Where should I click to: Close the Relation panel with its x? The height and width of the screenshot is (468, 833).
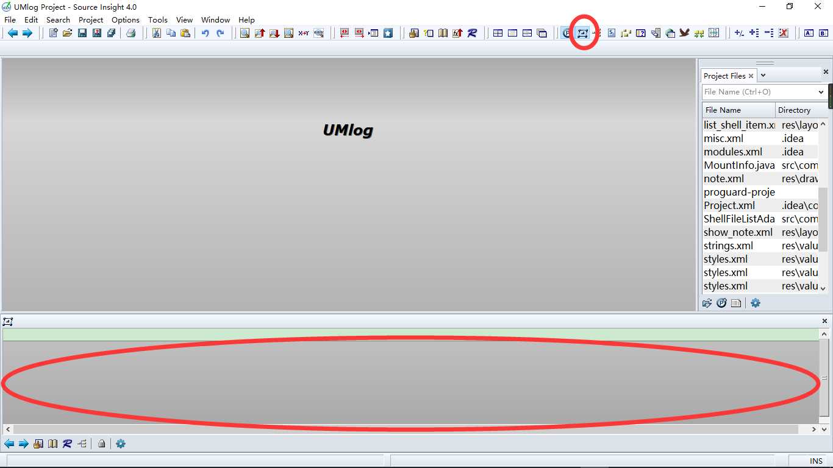825,321
